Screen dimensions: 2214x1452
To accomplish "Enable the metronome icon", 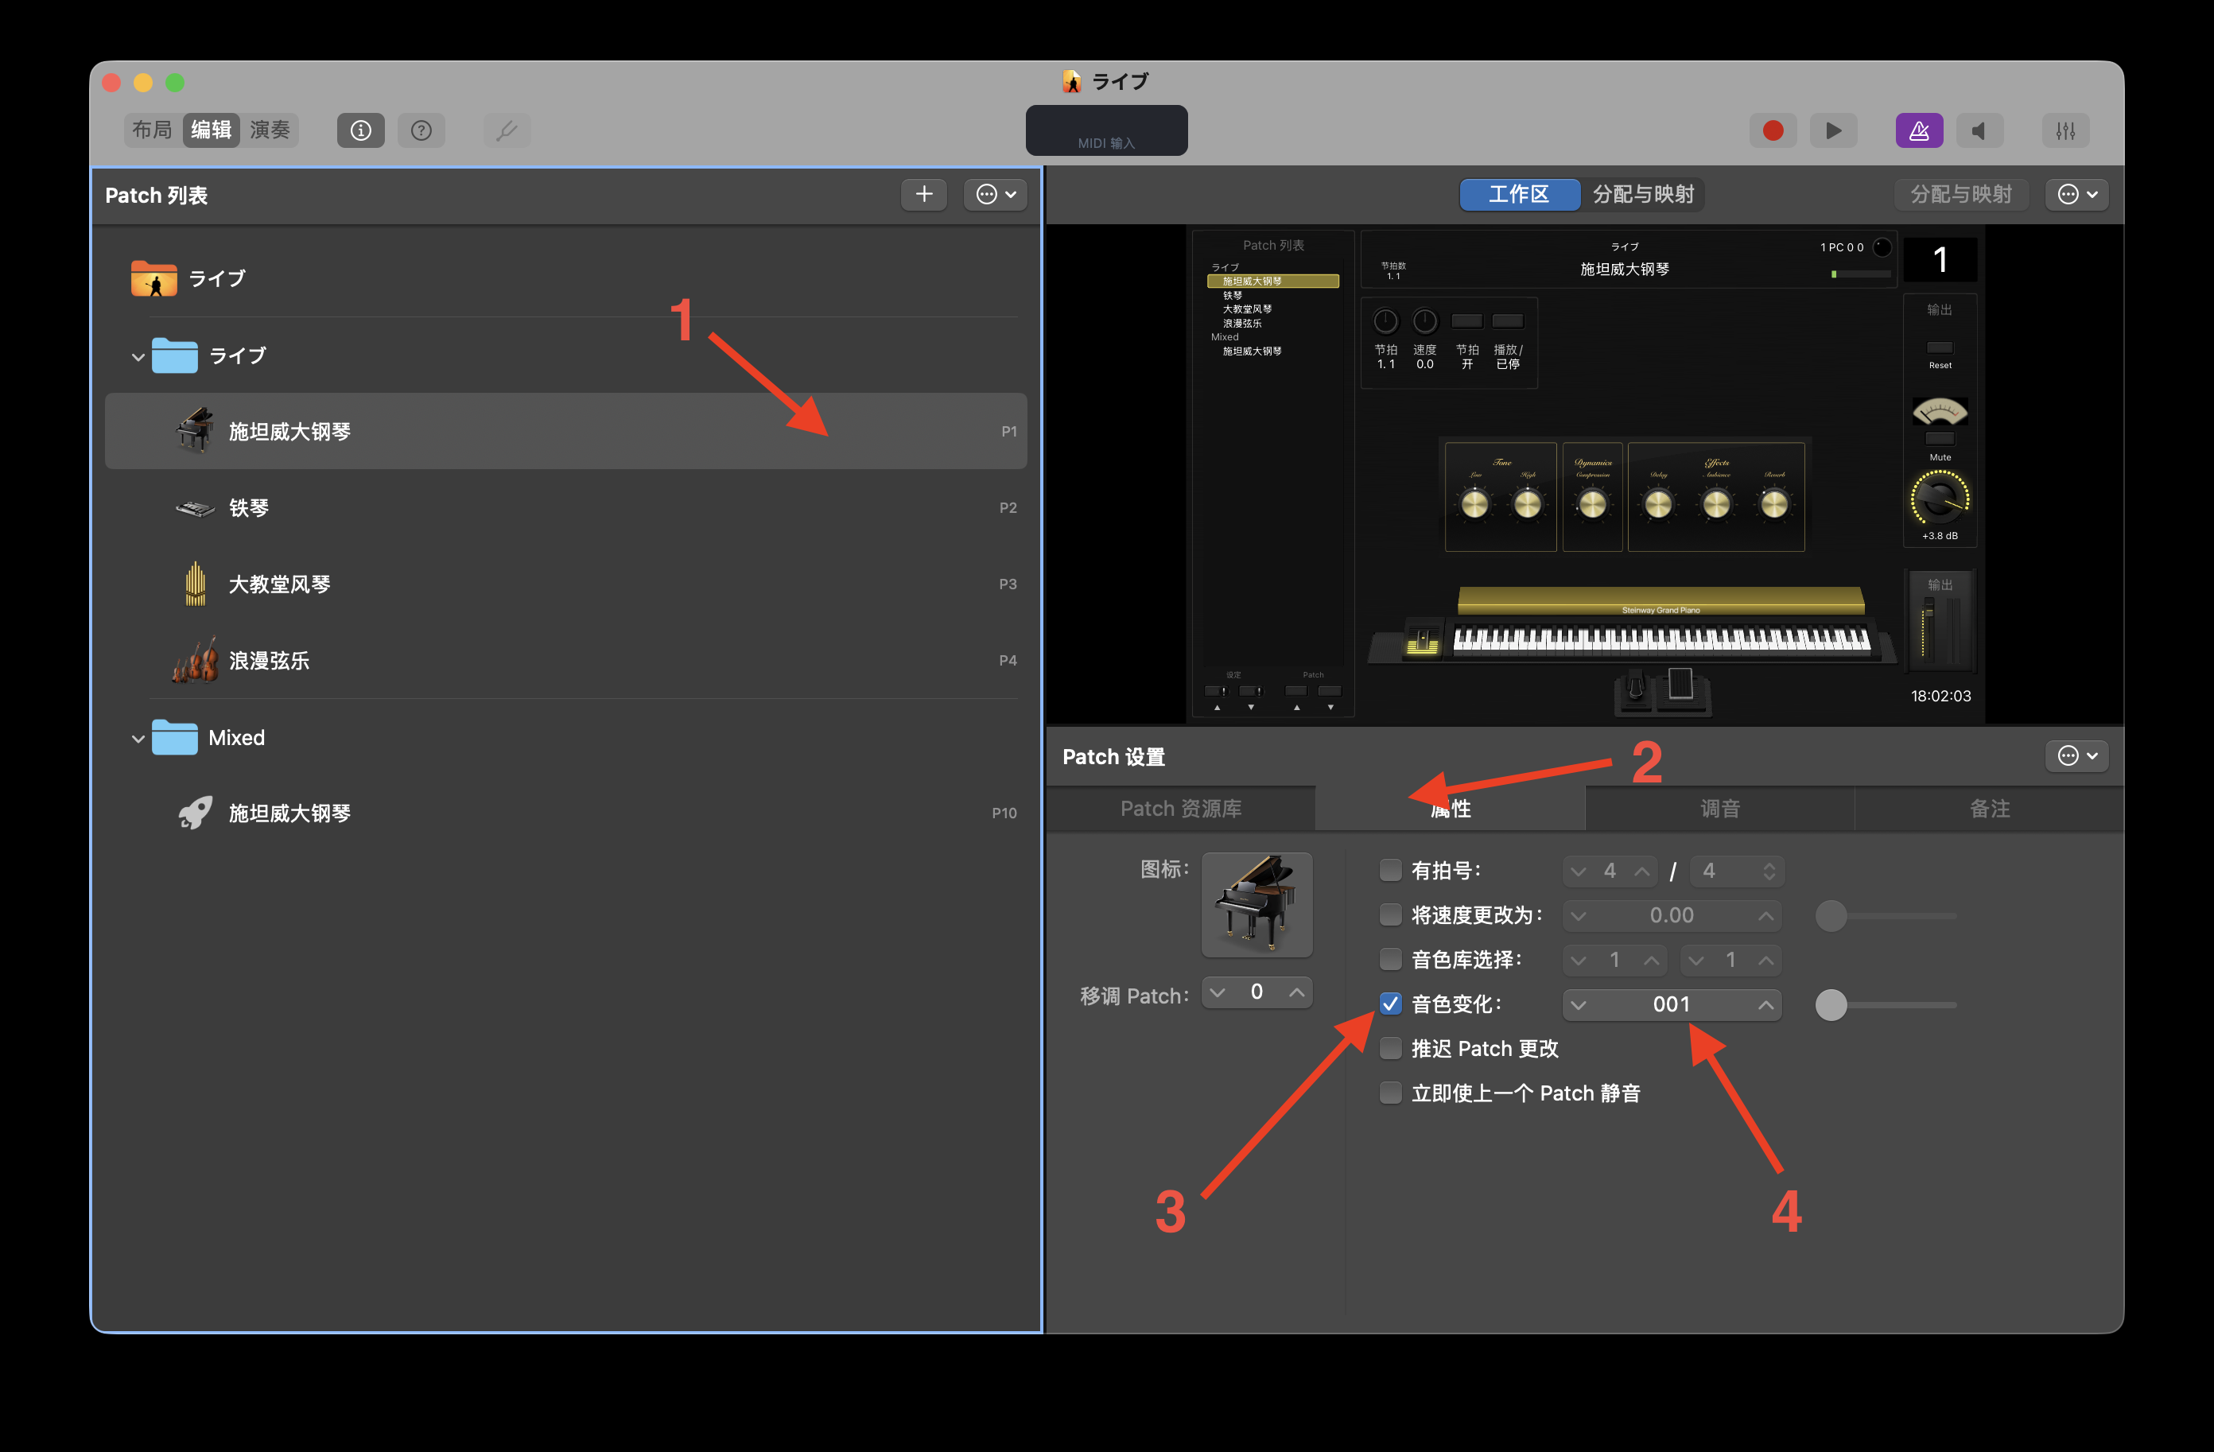I will click(1919, 130).
